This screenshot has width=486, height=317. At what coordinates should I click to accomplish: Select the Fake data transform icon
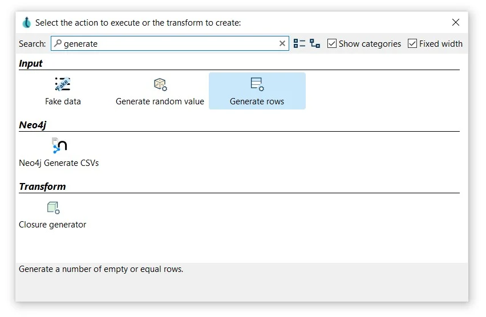63,84
